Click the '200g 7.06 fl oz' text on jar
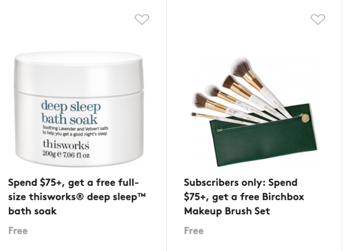 click(x=66, y=154)
